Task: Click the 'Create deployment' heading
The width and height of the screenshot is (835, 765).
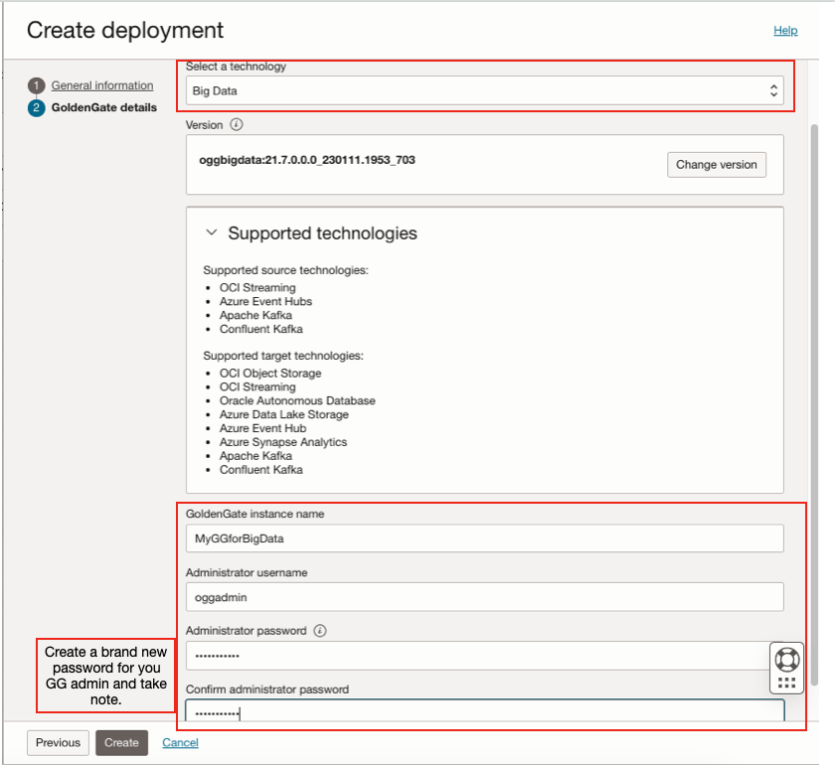Action: point(125,31)
